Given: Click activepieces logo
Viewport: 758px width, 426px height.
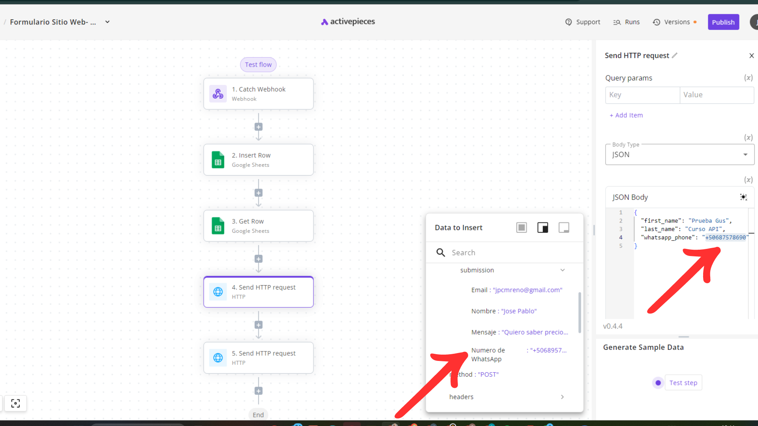Looking at the screenshot, I should (x=348, y=22).
